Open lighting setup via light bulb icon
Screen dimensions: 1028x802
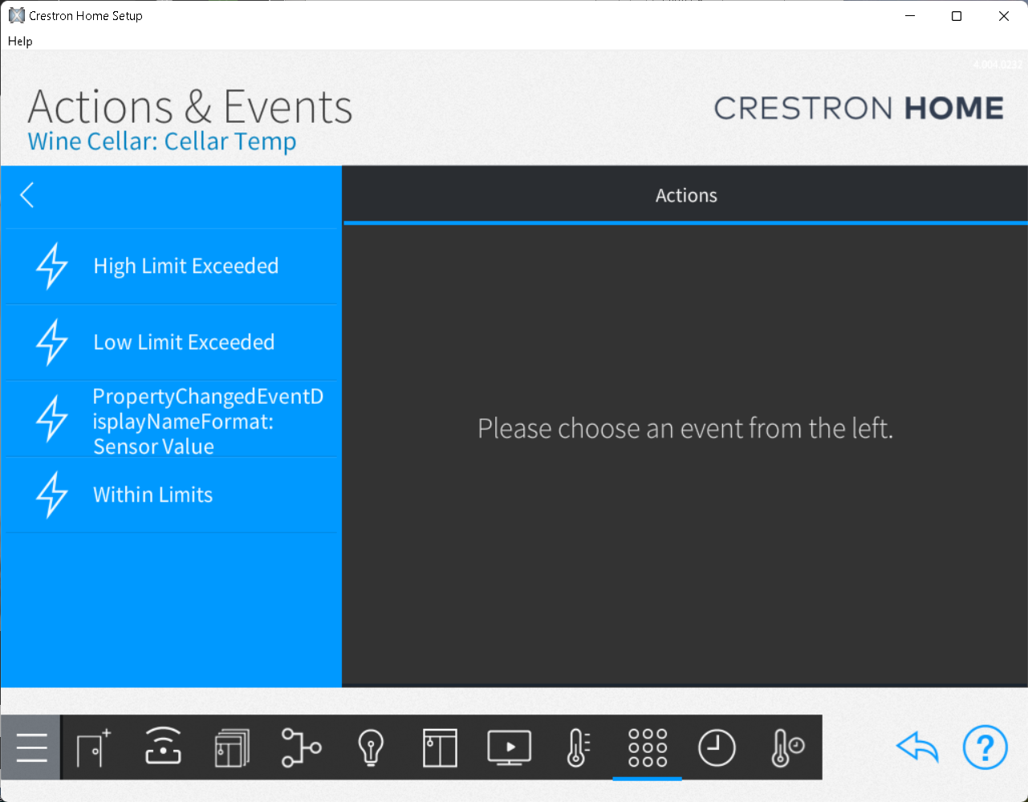point(370,747)
